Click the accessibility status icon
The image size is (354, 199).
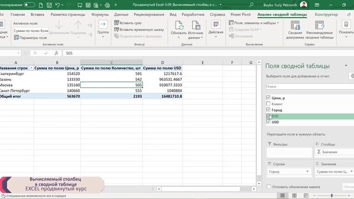click(3, 196)
